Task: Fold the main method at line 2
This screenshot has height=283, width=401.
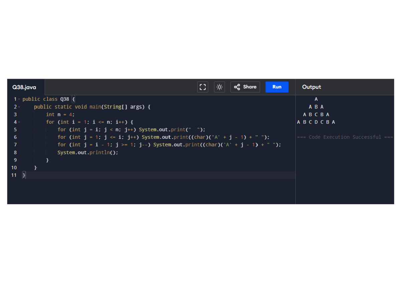Action: tap(19, 107)
